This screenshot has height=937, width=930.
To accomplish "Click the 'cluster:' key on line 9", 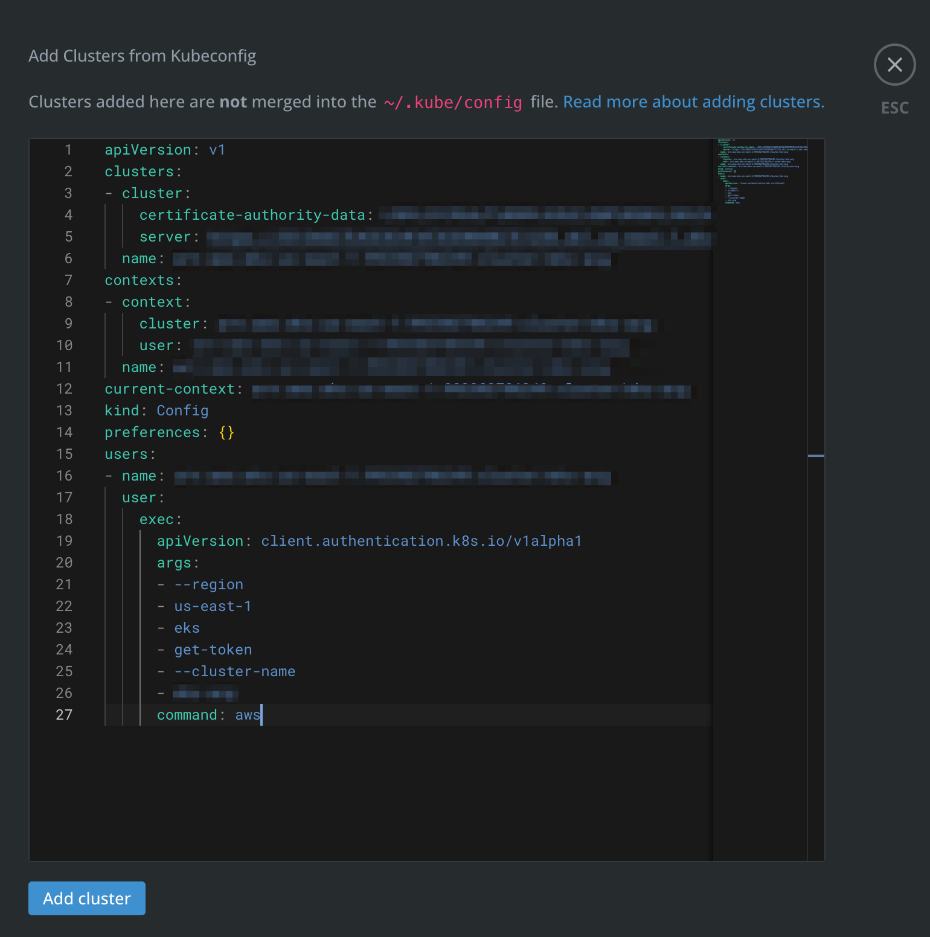I will click(x=174, y=324).
